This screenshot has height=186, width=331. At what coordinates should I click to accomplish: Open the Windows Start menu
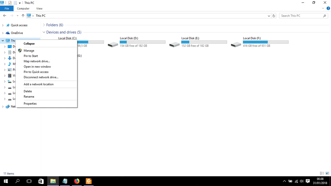coord(6,181)
